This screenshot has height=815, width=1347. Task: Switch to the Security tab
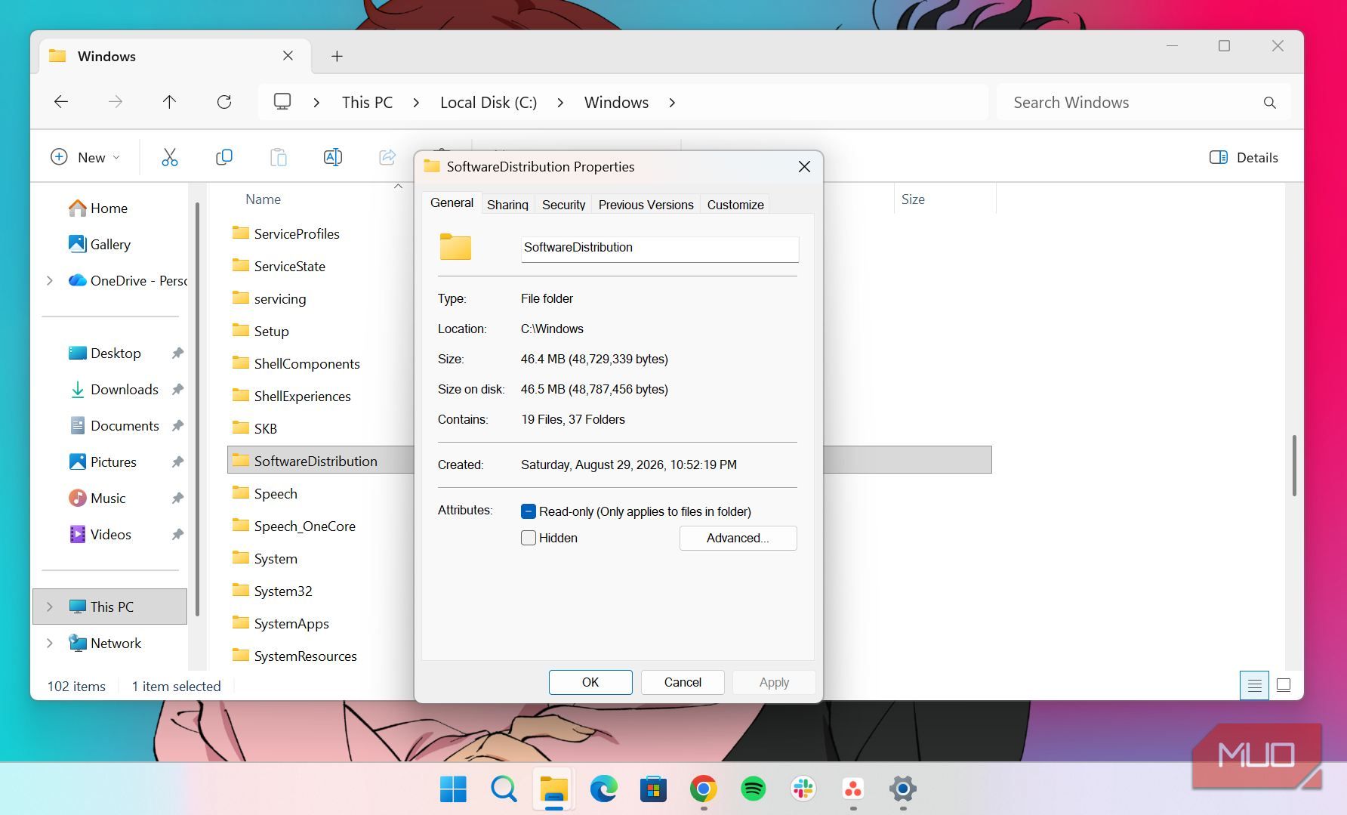coord(563,205)
